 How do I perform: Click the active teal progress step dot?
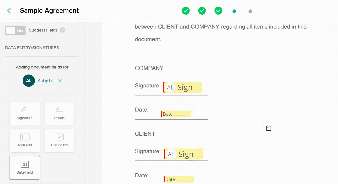point(234,11)
